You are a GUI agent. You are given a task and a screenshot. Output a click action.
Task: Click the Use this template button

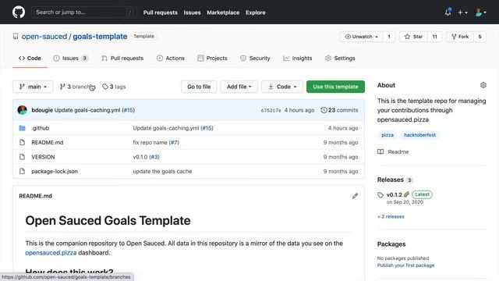point(335,87)
